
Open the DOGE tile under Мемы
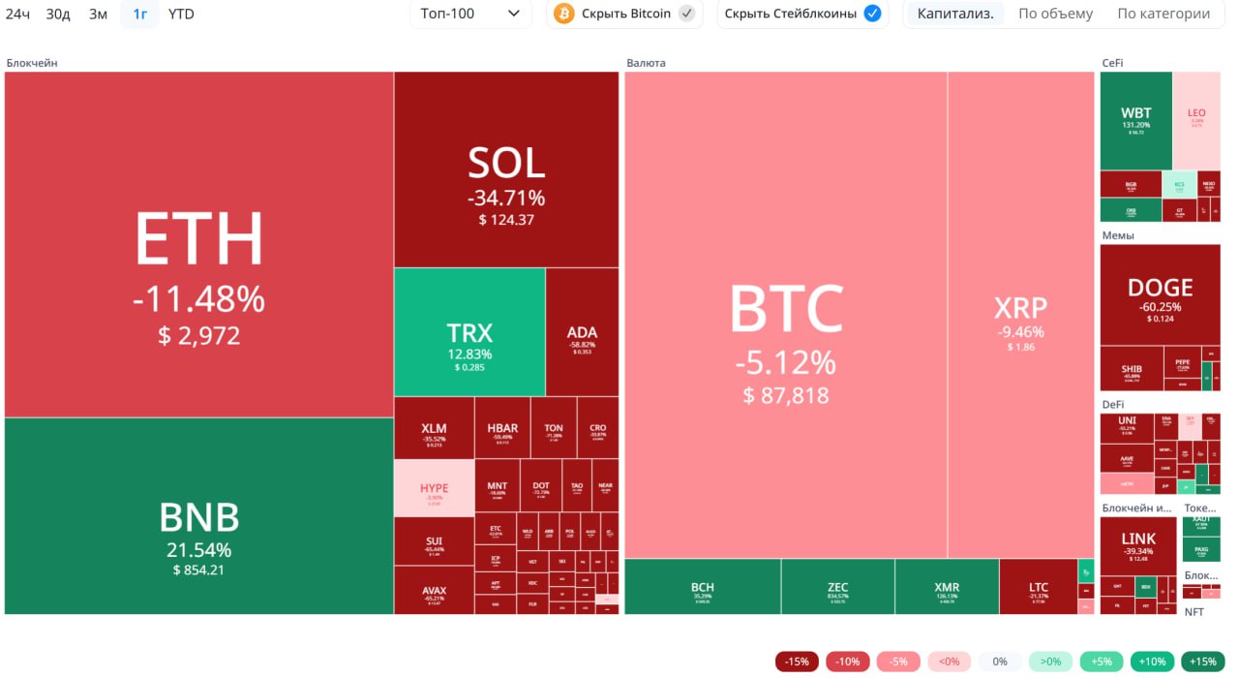coord(1160,294)
